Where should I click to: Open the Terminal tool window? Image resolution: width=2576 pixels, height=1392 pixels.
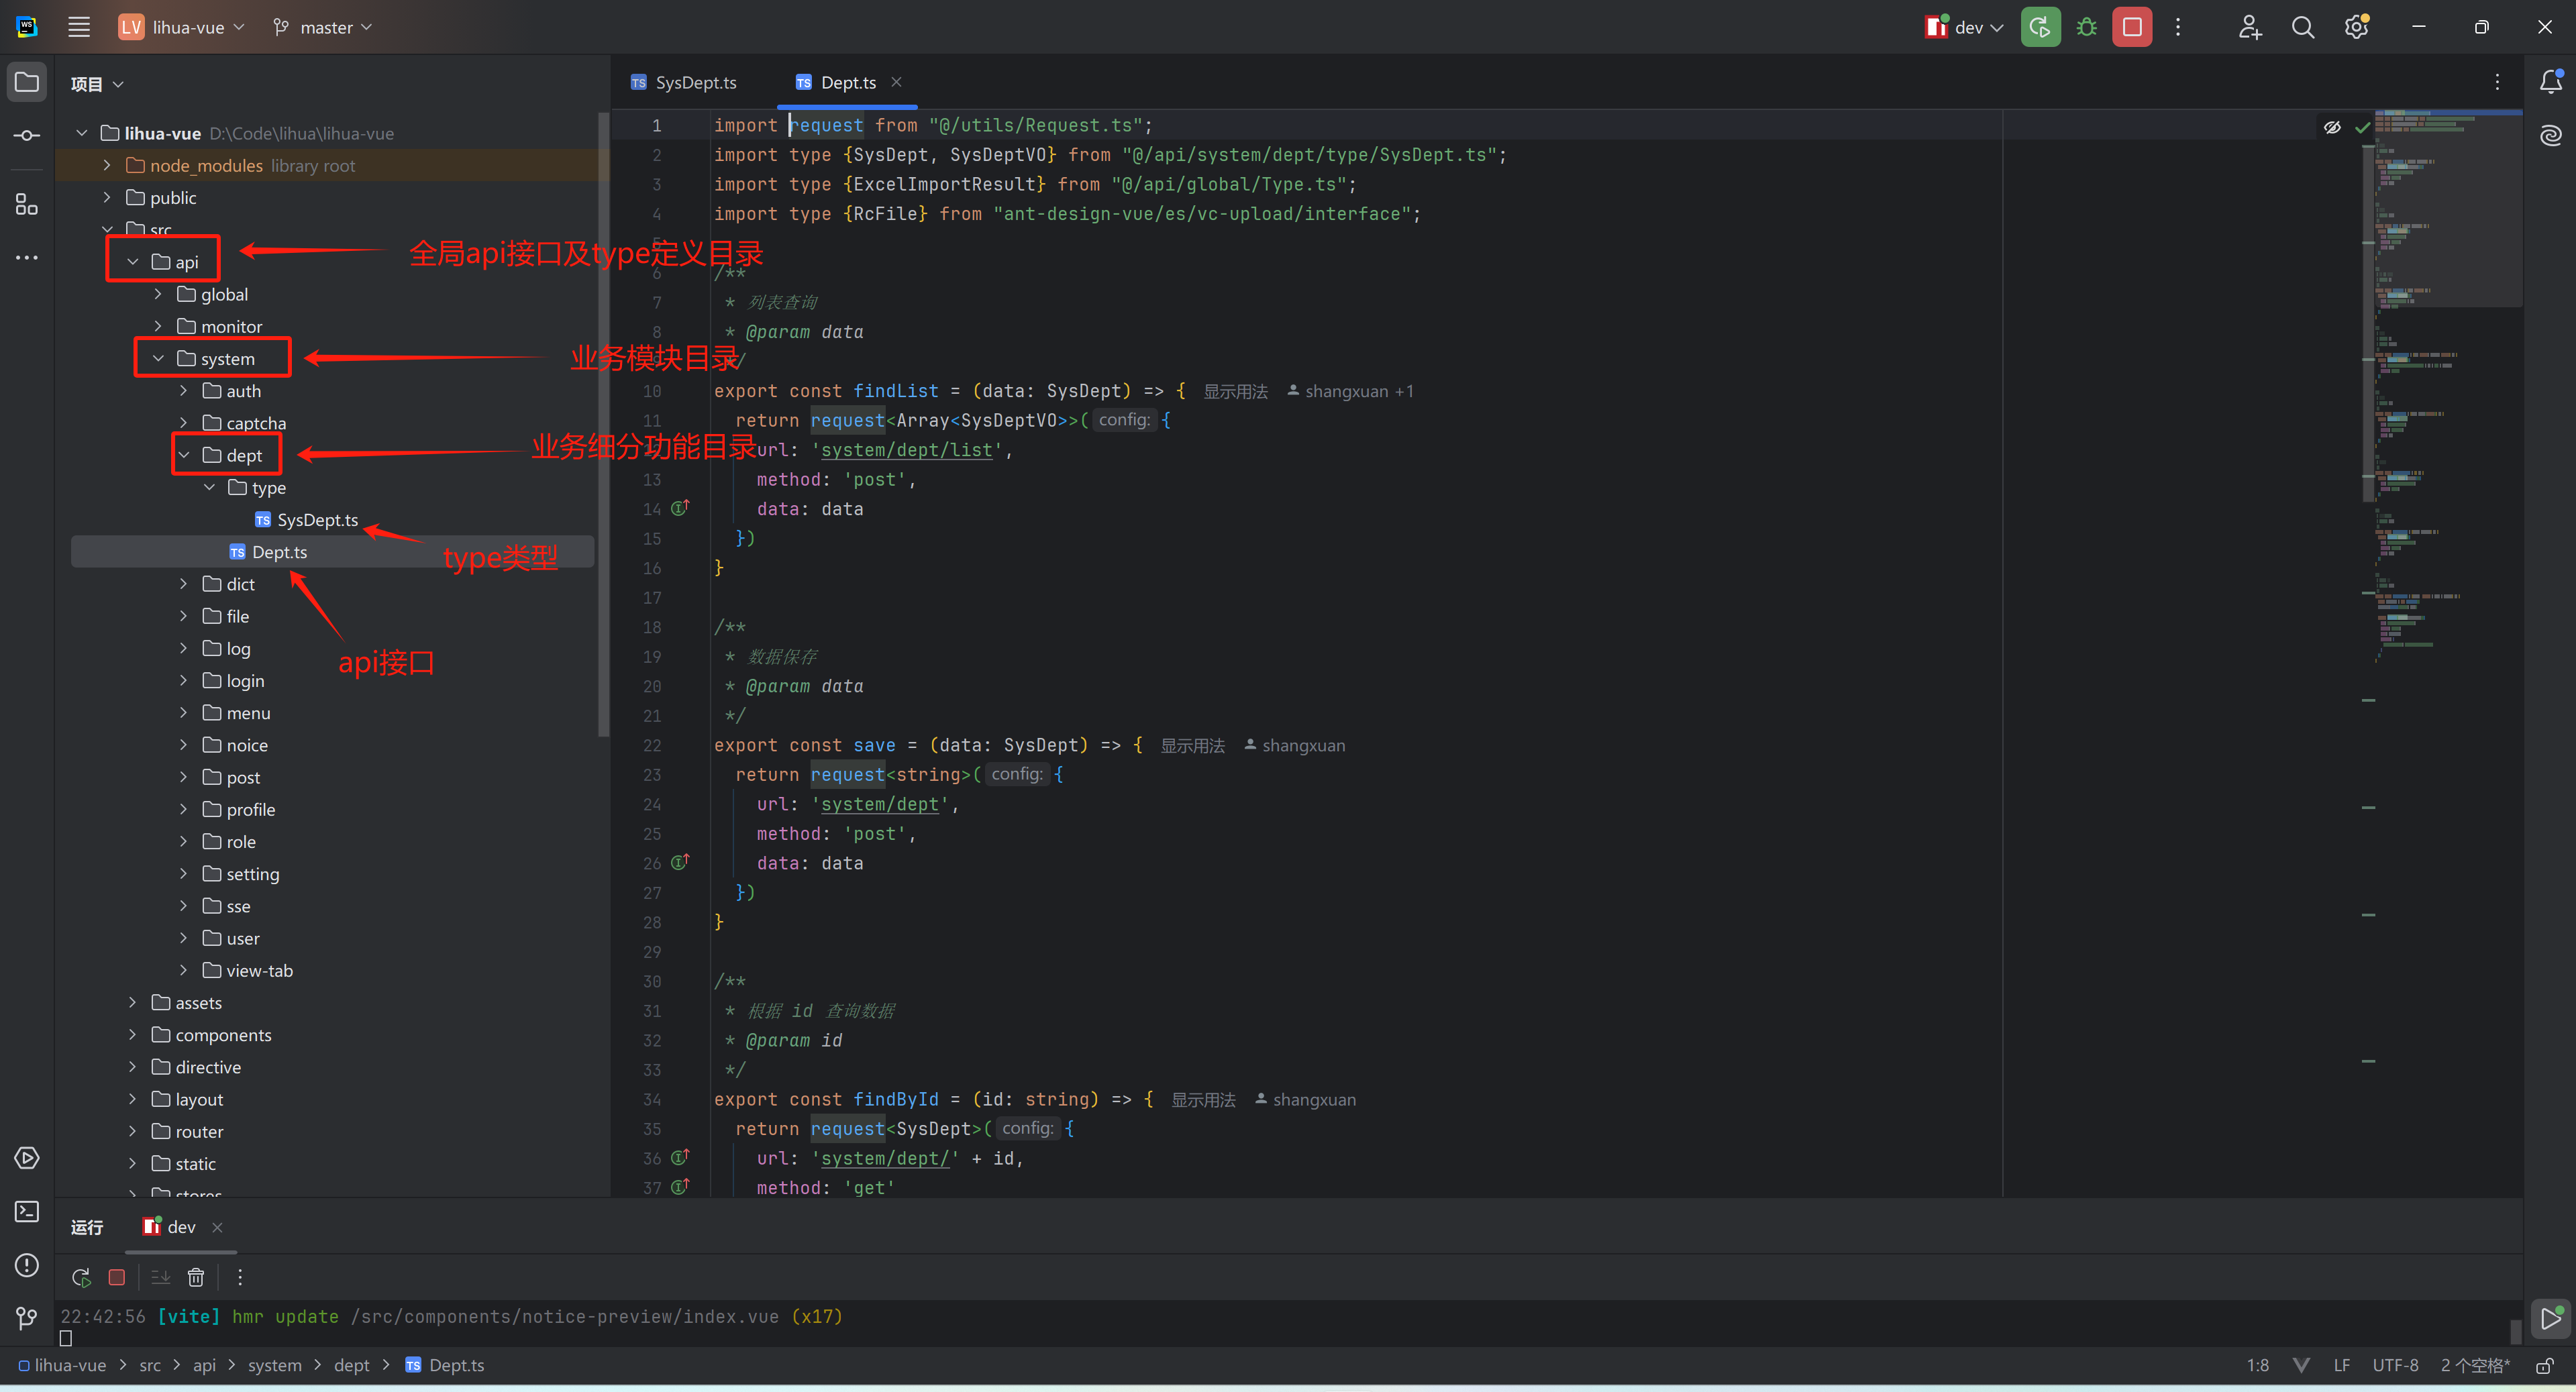coord(27,1211)
